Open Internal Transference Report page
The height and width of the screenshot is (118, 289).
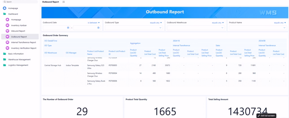tap(23, 42)
